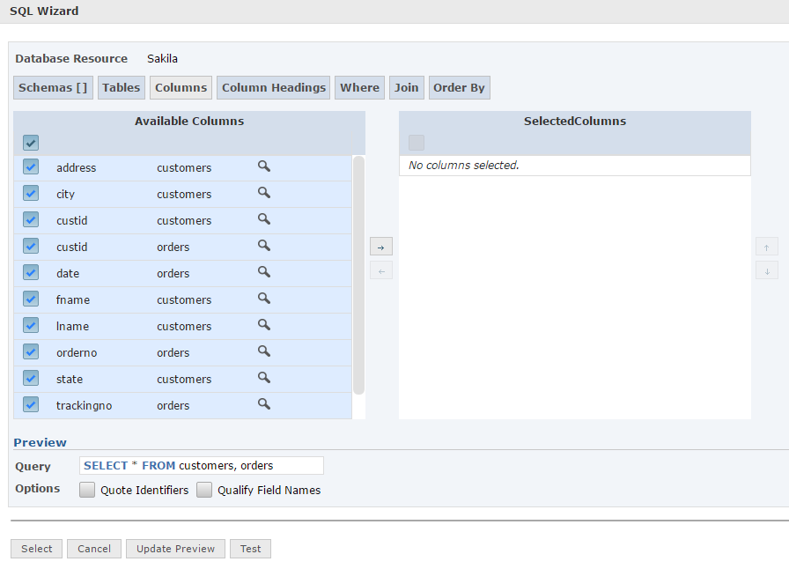Click magnifier icon next to fname
Screen dimensions: 789x569
(263, 299)
